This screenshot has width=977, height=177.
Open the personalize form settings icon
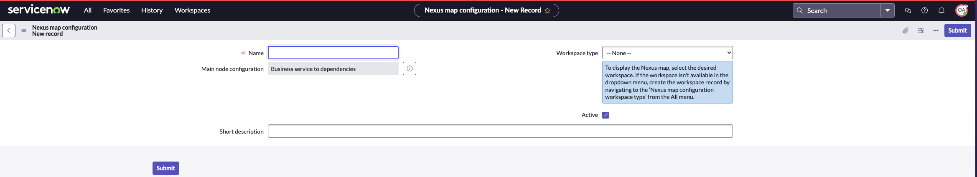921,30
